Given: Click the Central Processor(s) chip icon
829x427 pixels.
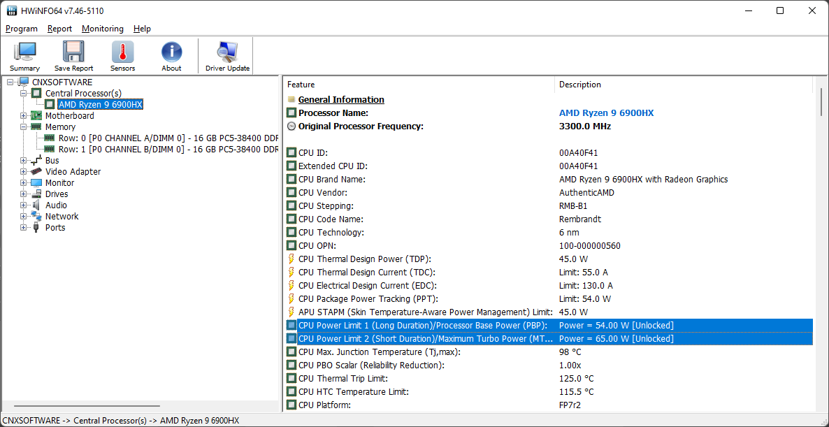Looking at the screenshot, I should [36, 94].
